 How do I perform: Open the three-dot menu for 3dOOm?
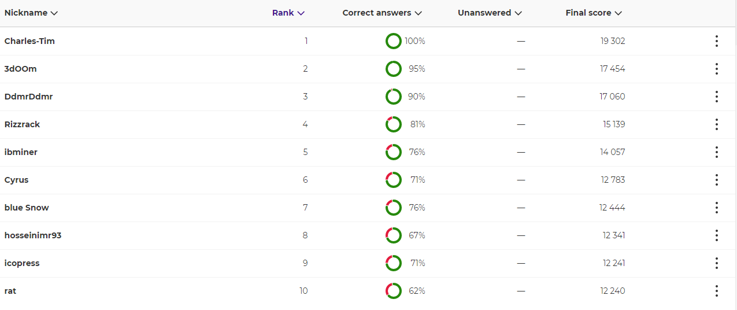716,69
